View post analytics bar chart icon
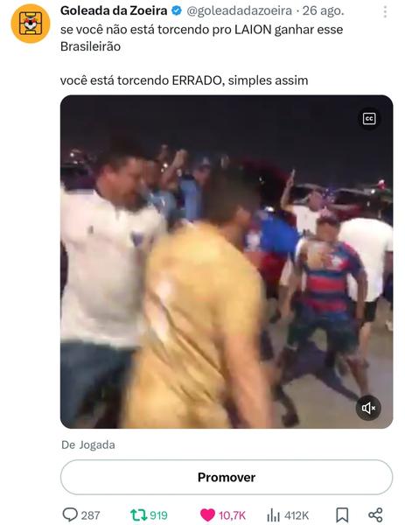The width and height of the screenshot is (405, 525). pyautogui.click(x=274, y=515)
